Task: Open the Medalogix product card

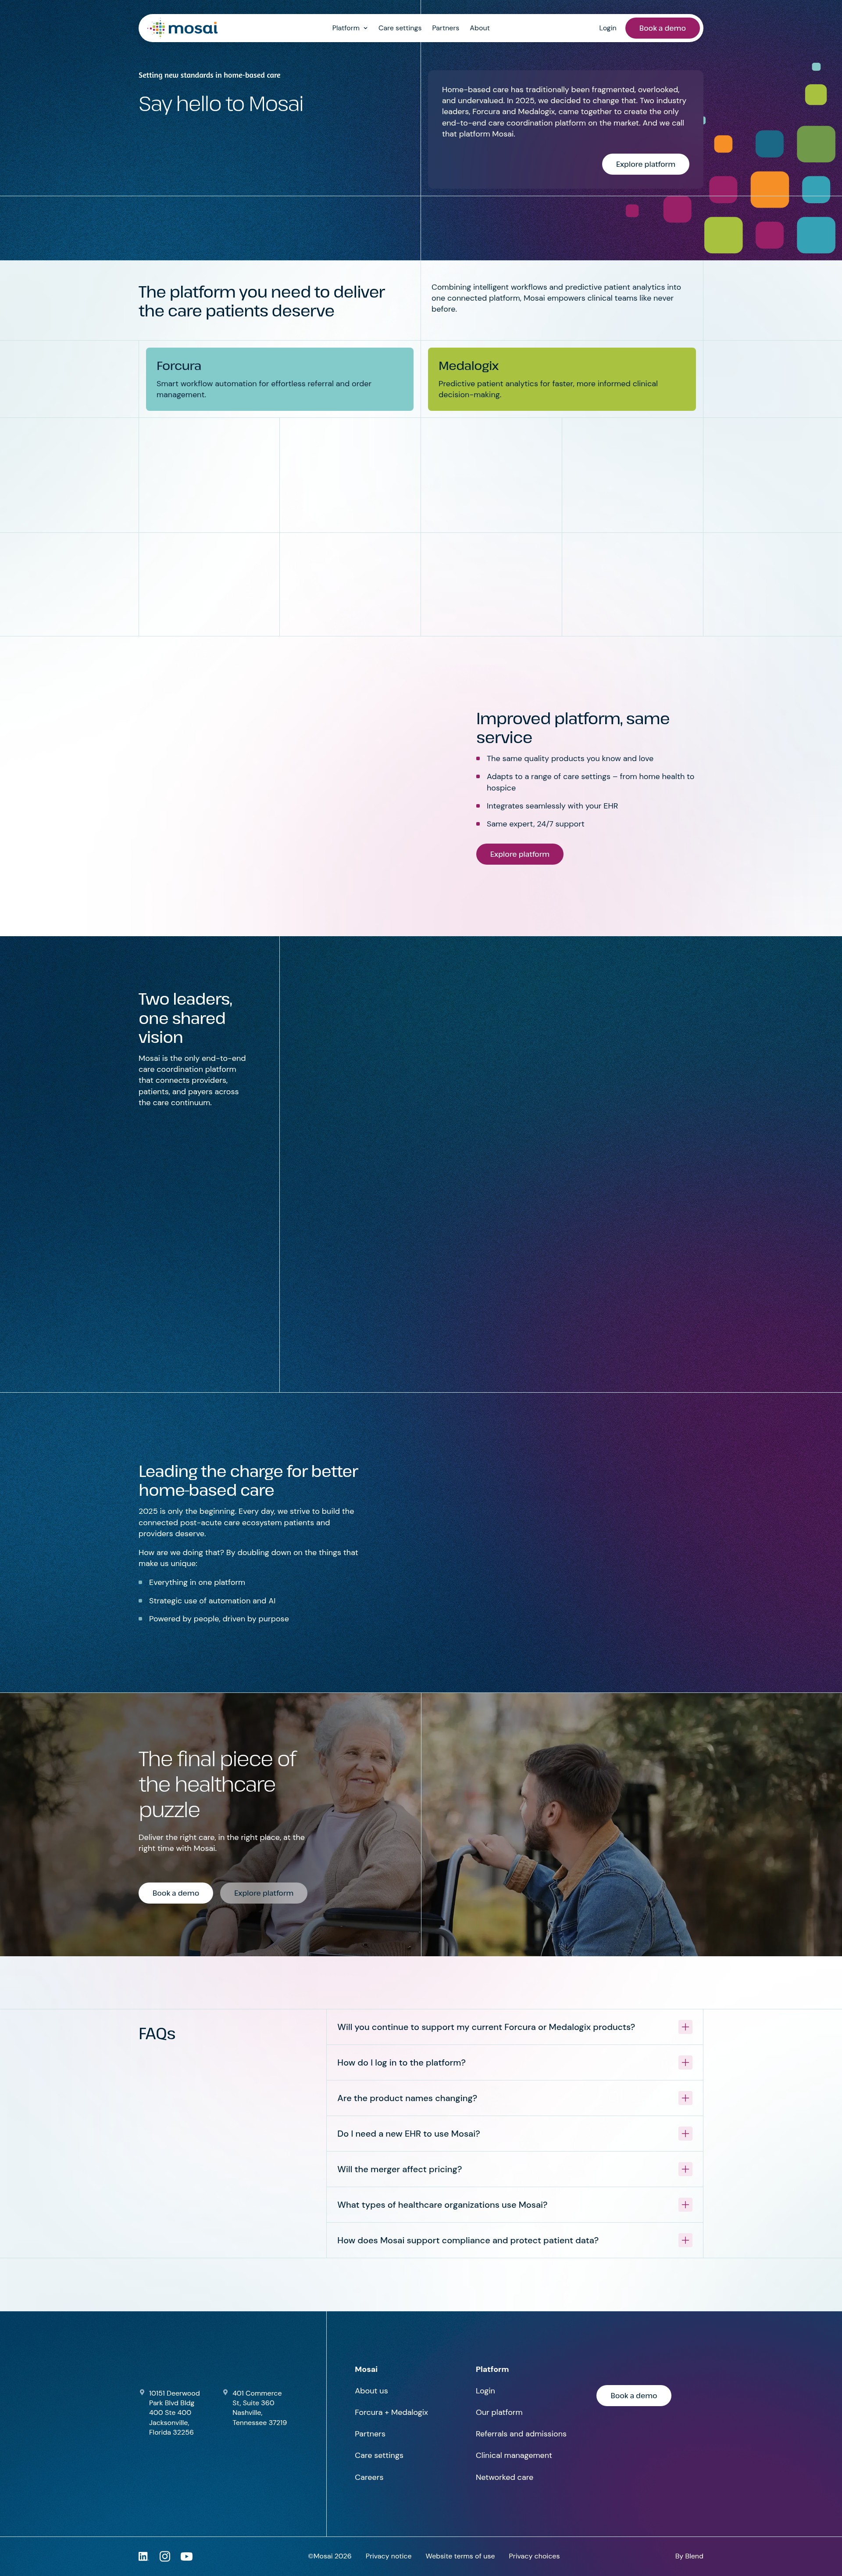Action: click(x=561, y=379)
